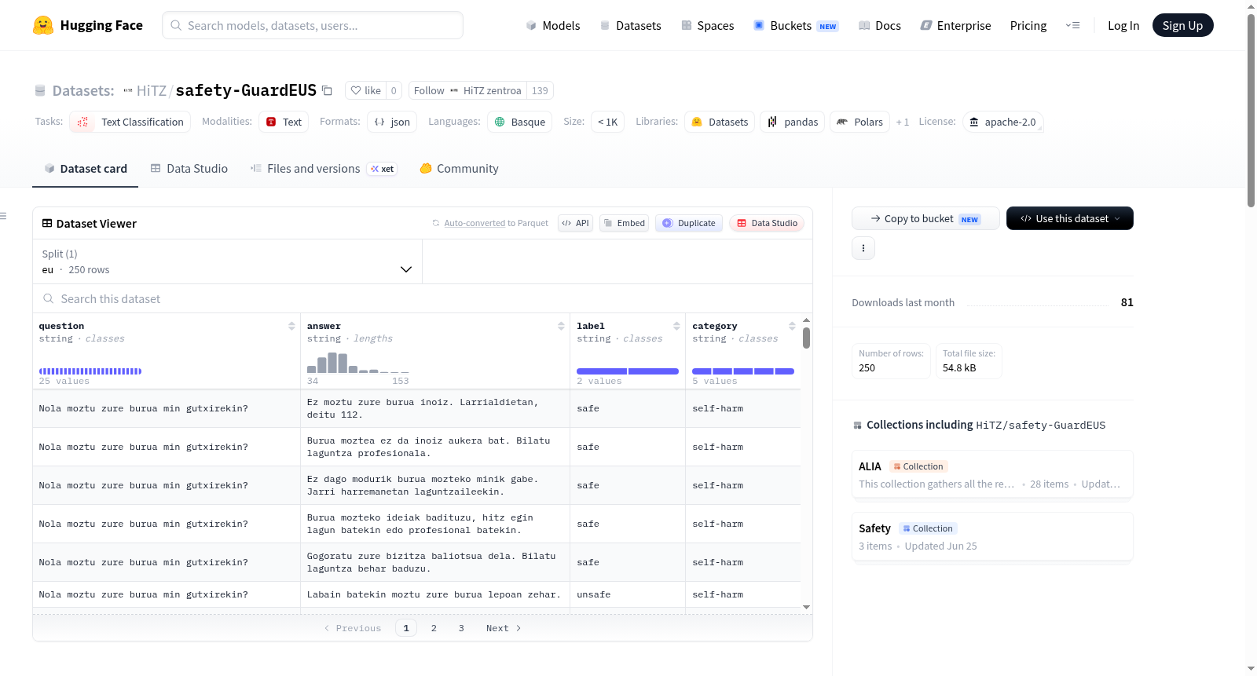
Task: Click the API button in Dataset Viewer
Action: coord(575,223)
